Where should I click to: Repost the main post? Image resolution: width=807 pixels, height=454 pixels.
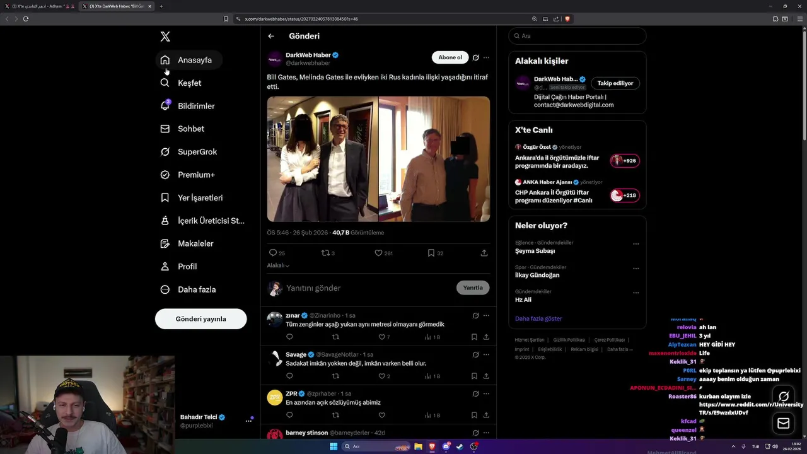(x=328, y=253)
